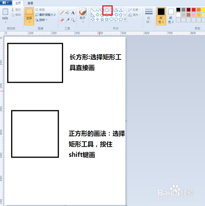Choose the Right triangle shape
205x206 pixels.
(x=93, y=15)
